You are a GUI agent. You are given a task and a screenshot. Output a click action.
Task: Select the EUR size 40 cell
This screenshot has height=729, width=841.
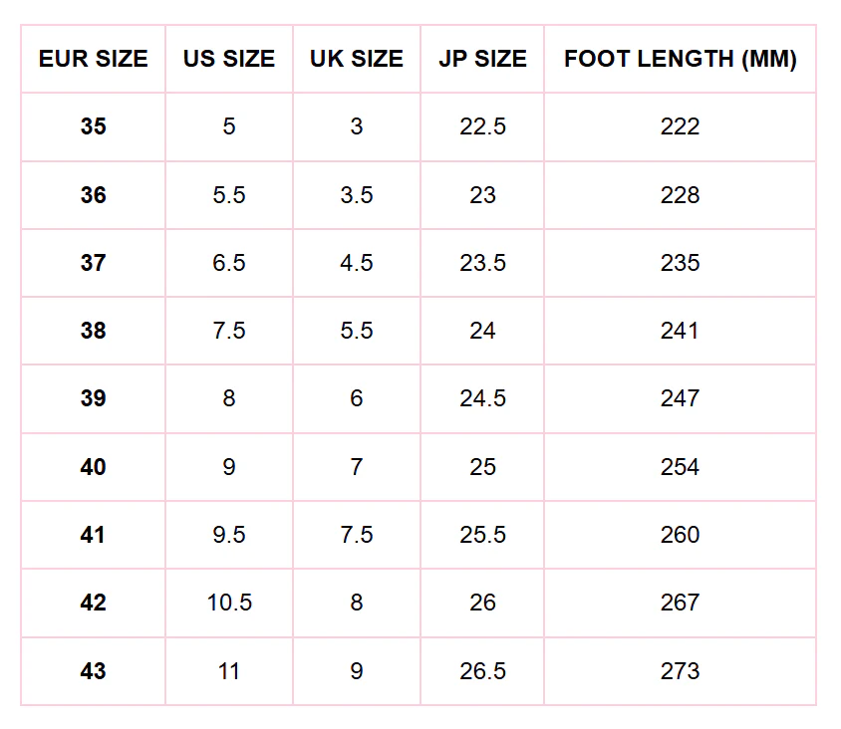coord(94,467)
